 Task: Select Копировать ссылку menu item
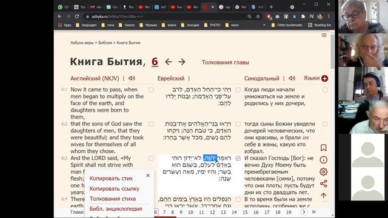[x=115, y=188]
